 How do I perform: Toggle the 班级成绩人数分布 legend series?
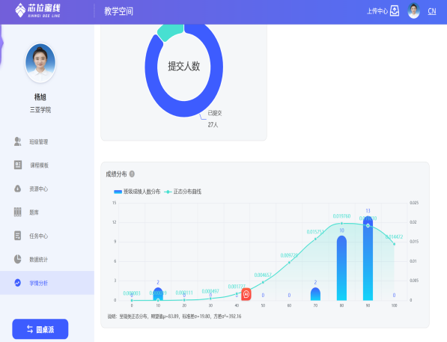tap(137, 192)
